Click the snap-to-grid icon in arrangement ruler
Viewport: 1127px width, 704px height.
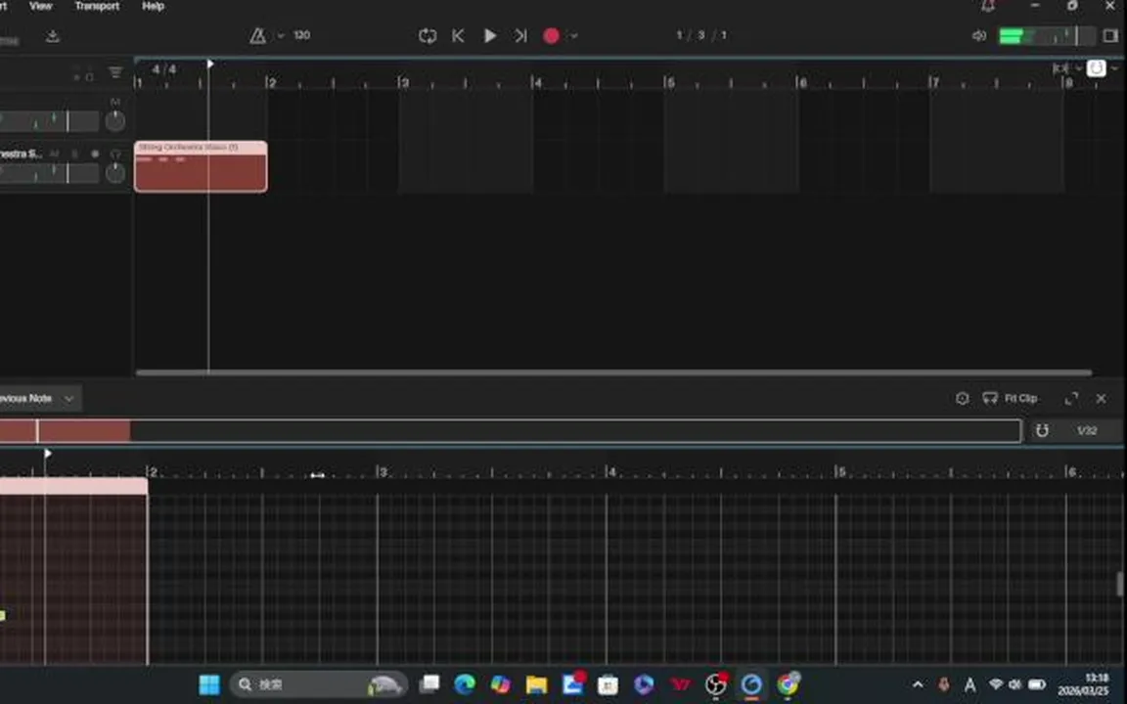[1060, 68]
